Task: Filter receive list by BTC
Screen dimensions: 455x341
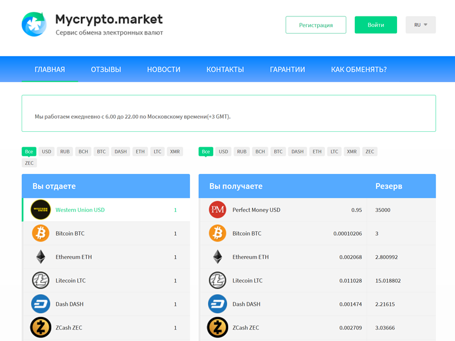Action: point(278,151)
